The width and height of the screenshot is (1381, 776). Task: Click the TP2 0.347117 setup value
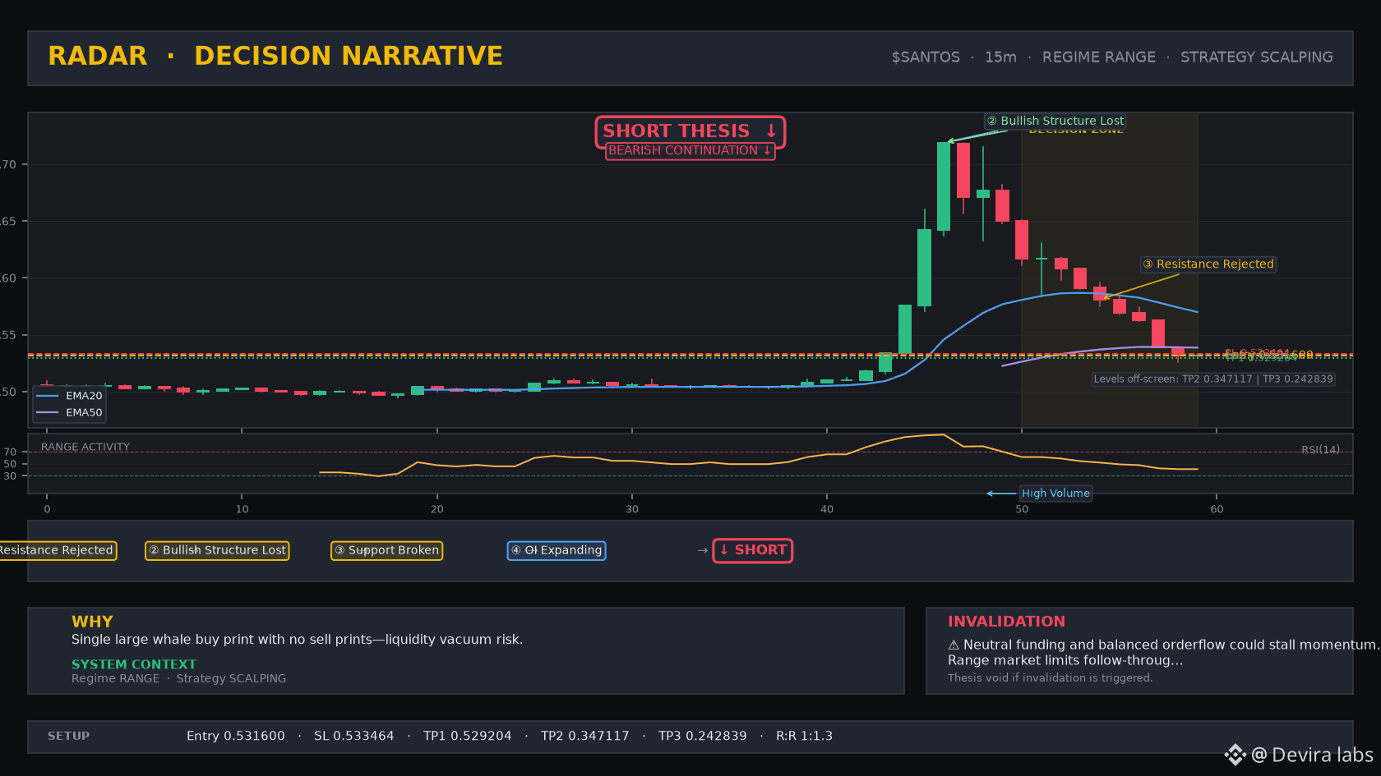point(584,737)
